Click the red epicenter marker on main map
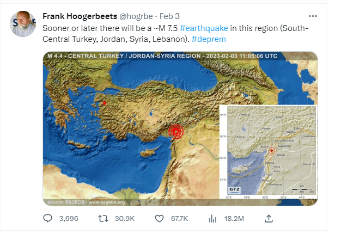341x234 pixels. pos(176,131)
